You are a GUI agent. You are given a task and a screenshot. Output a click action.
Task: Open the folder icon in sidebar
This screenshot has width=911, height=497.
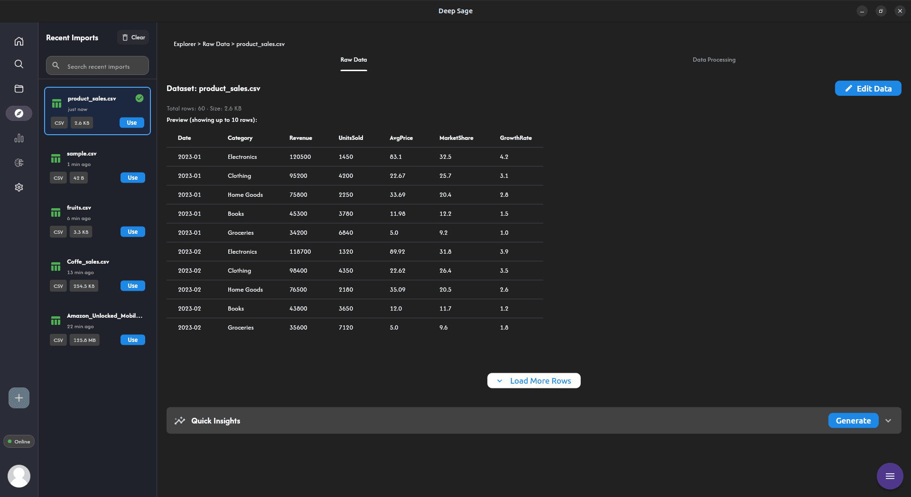(19, 89)
